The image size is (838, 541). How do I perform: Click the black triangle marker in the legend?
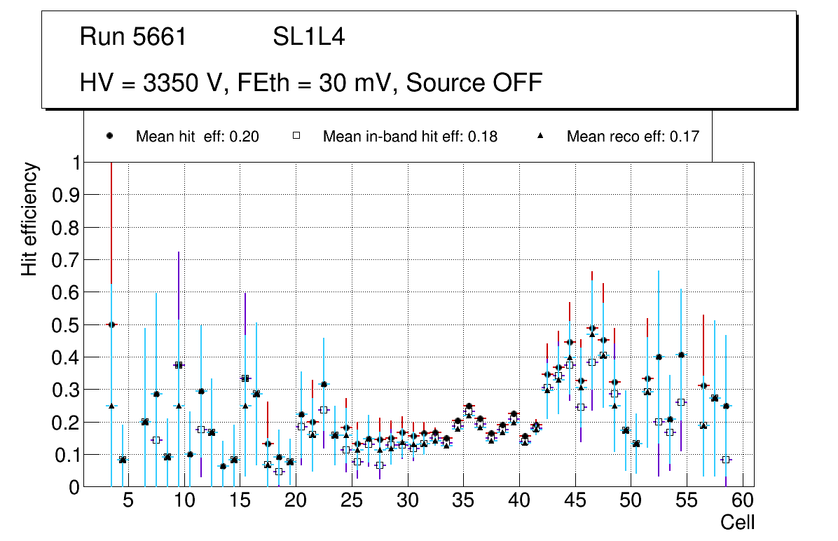(540, 137)
